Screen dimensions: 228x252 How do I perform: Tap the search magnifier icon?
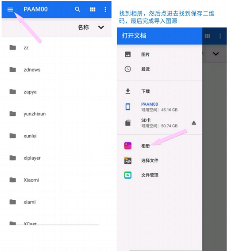pos(77,9)
